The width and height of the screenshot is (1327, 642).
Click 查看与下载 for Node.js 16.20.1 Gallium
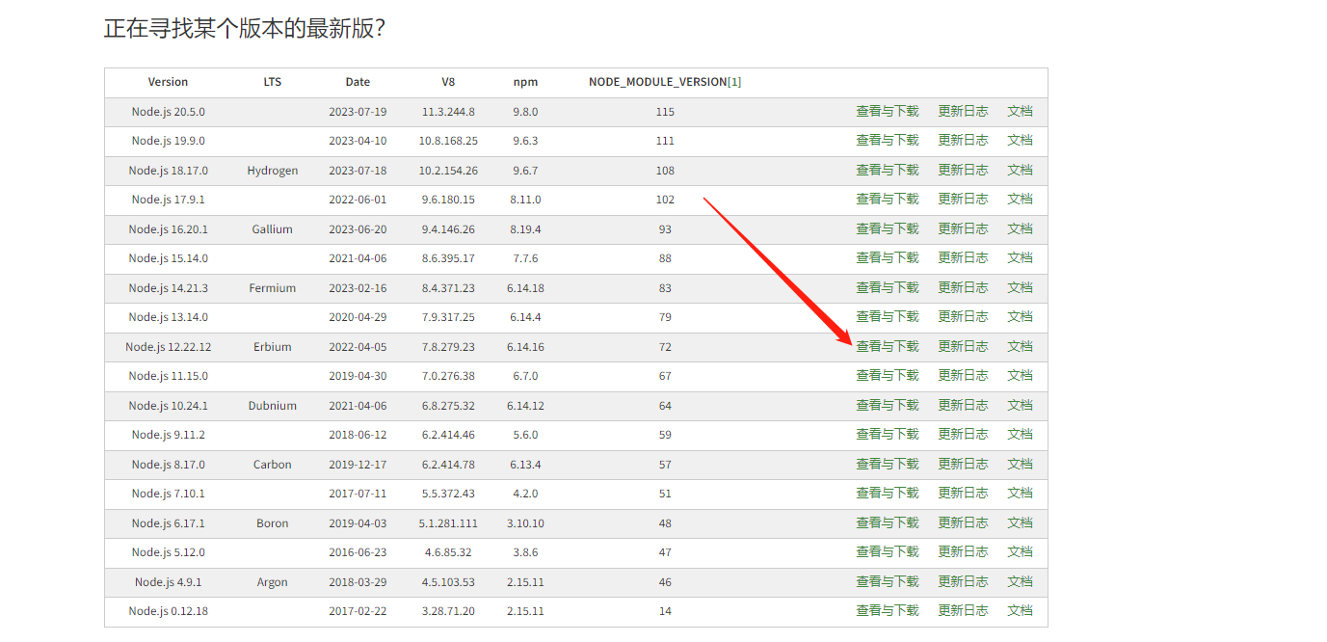tap(888, 228)
